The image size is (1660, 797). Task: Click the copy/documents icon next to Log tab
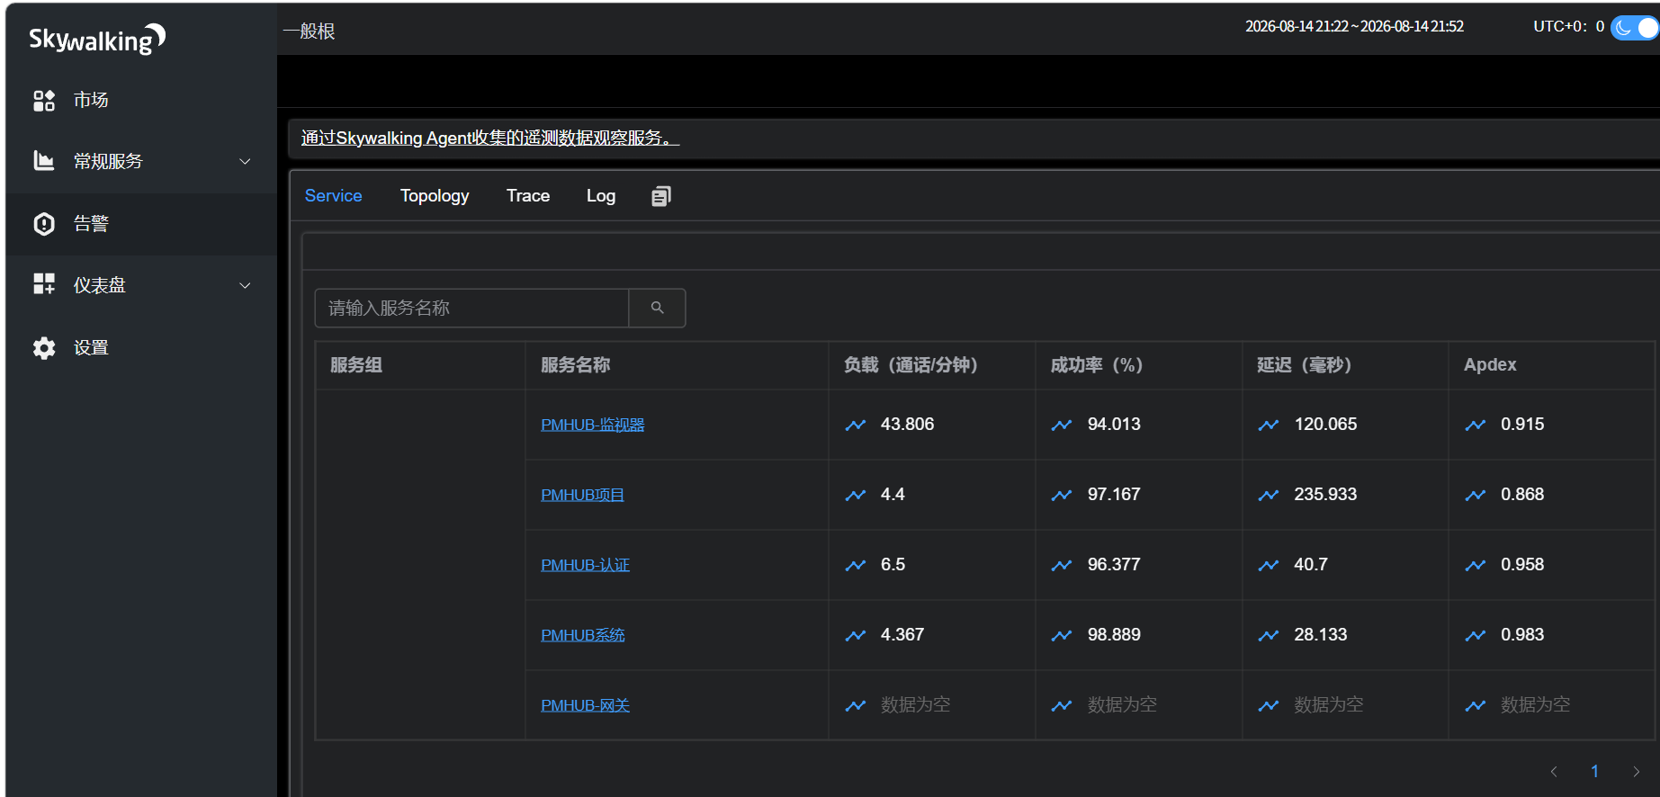click(661, 196)
